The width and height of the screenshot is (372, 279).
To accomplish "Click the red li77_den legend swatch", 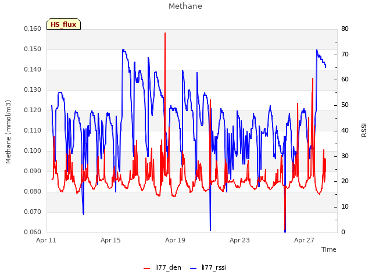I will pyautogui.click(x=147, y=269).
